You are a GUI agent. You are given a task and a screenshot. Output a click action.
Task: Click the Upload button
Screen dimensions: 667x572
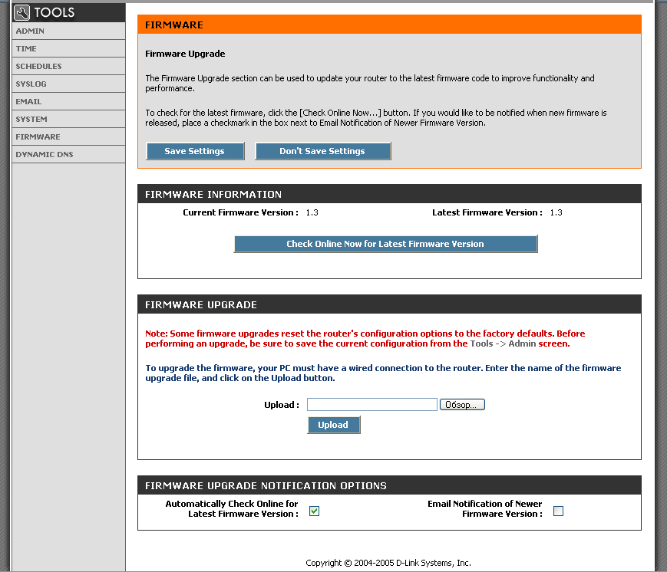pyautogui.click(x=333, y=425)
